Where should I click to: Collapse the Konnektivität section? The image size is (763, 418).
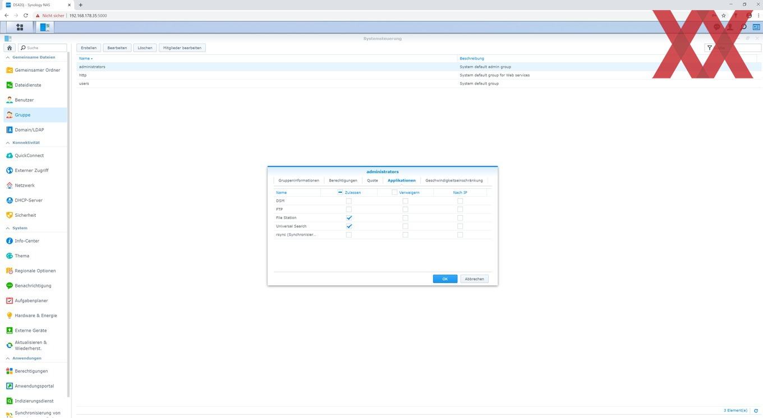click(x=8, y=142)
